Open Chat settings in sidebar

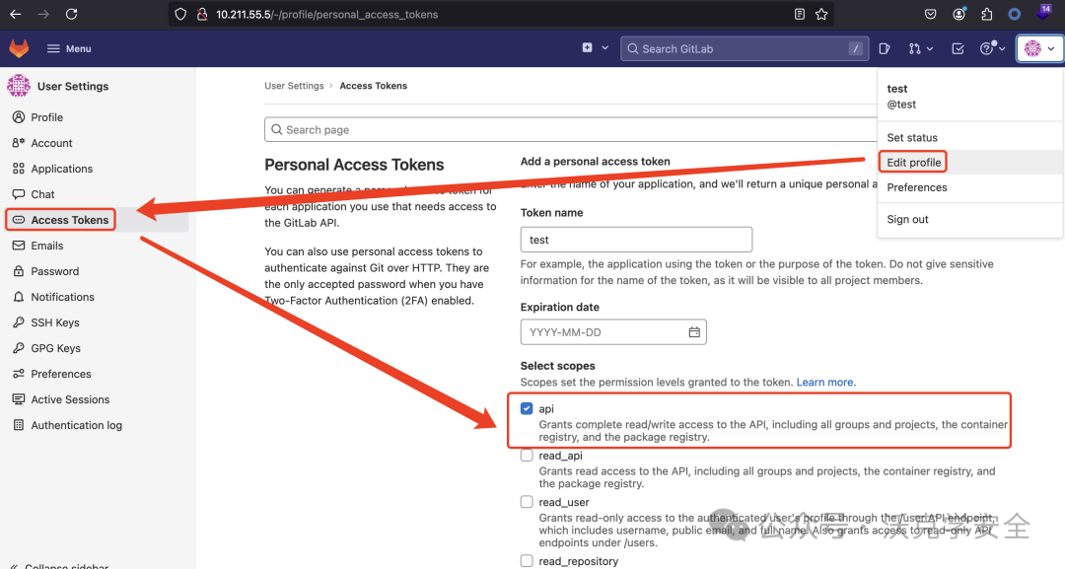(x=42, y=194)
